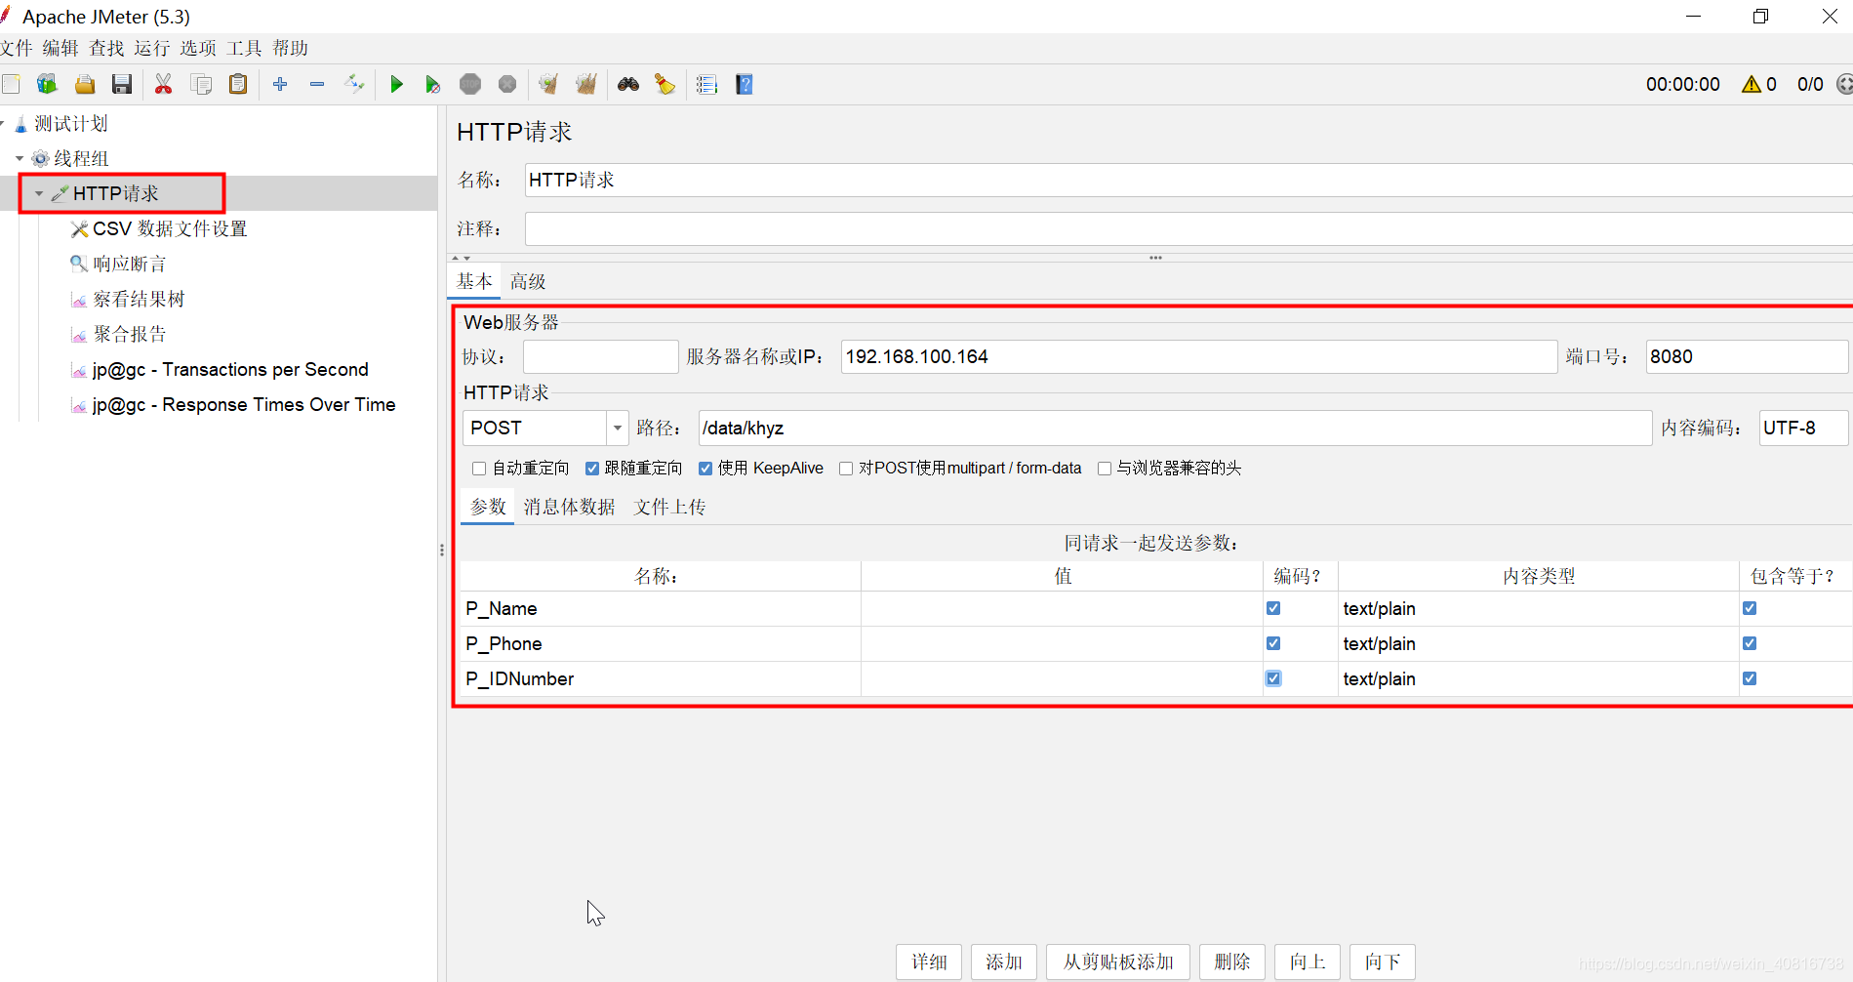Screen dimensions: 1853x982
Task: Switch to the 消息体数据 tab
Action: coord(569,507)
